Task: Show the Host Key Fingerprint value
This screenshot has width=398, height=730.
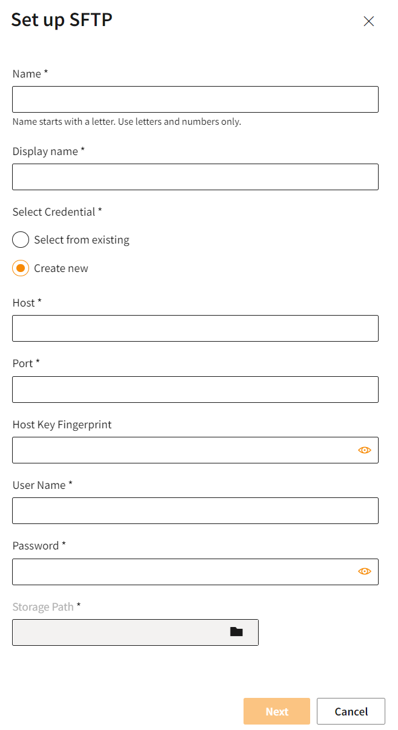Action: pyautogui.click(x=364, y=450)
